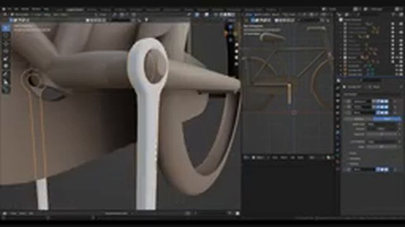The height and width of the screenshot is (227, 405).
Task: Select the Rotate tool in left toolbar
Action: [6, 52]
